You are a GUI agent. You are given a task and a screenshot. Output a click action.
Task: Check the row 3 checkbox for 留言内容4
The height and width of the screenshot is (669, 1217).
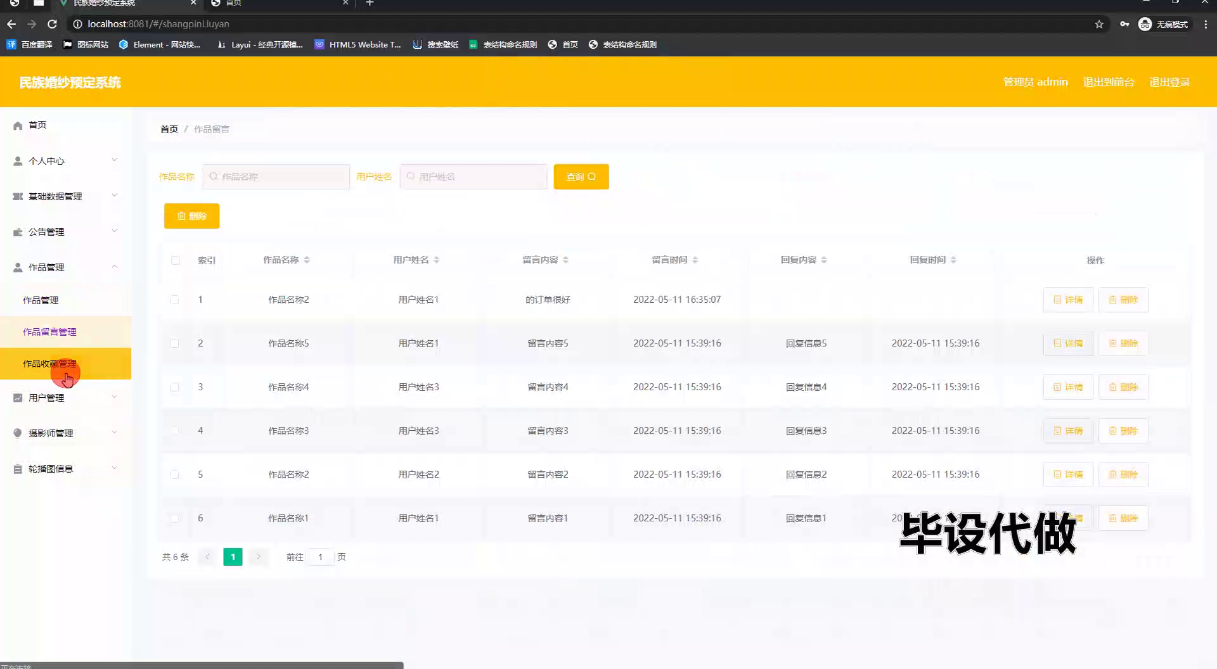pos(174,387)
